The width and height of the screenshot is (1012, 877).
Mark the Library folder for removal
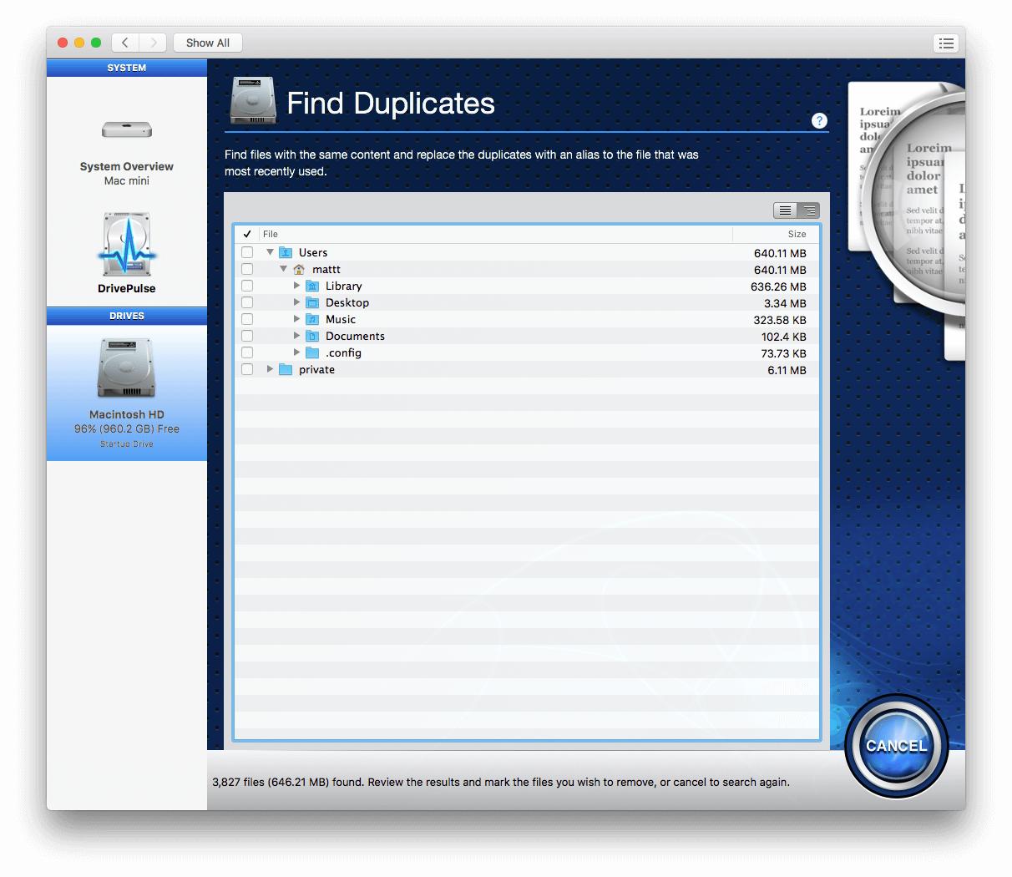tap(247, 286)
